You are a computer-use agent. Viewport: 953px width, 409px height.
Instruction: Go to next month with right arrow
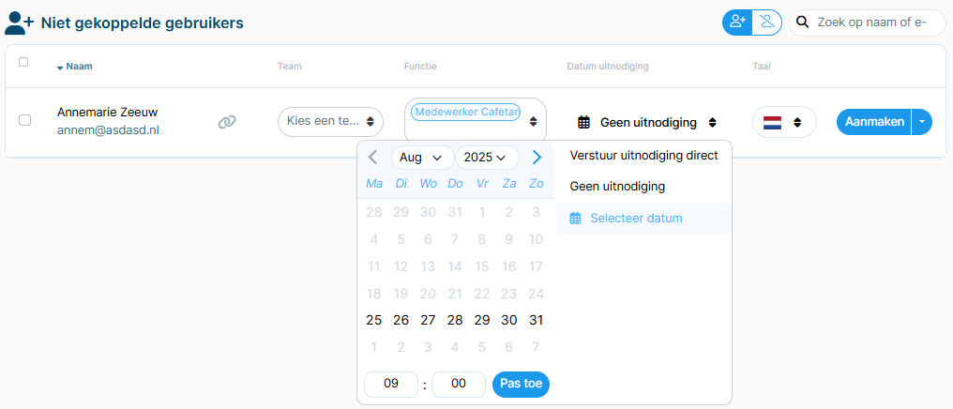(537, 158)
